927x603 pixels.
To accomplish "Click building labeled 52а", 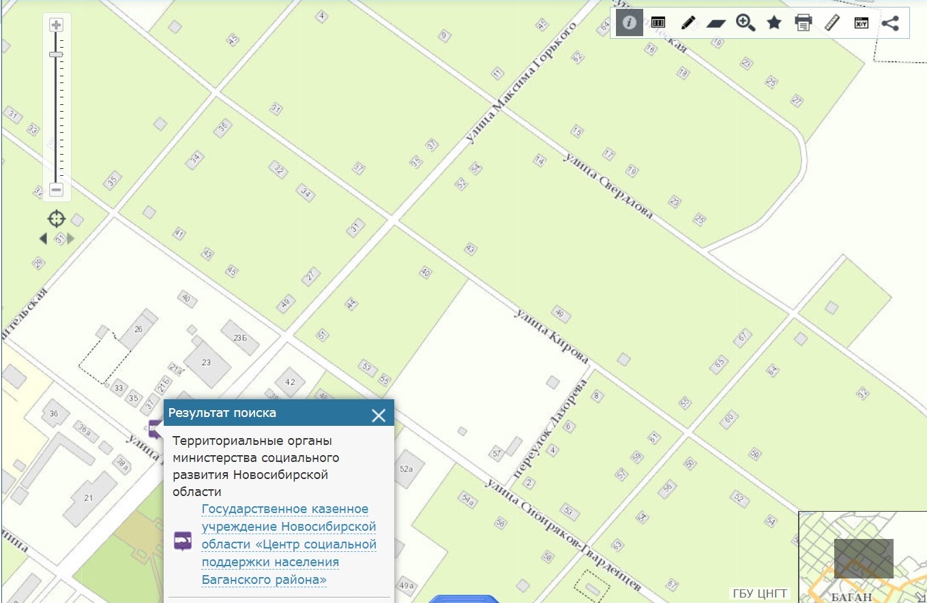I will (x=407, y=469).
